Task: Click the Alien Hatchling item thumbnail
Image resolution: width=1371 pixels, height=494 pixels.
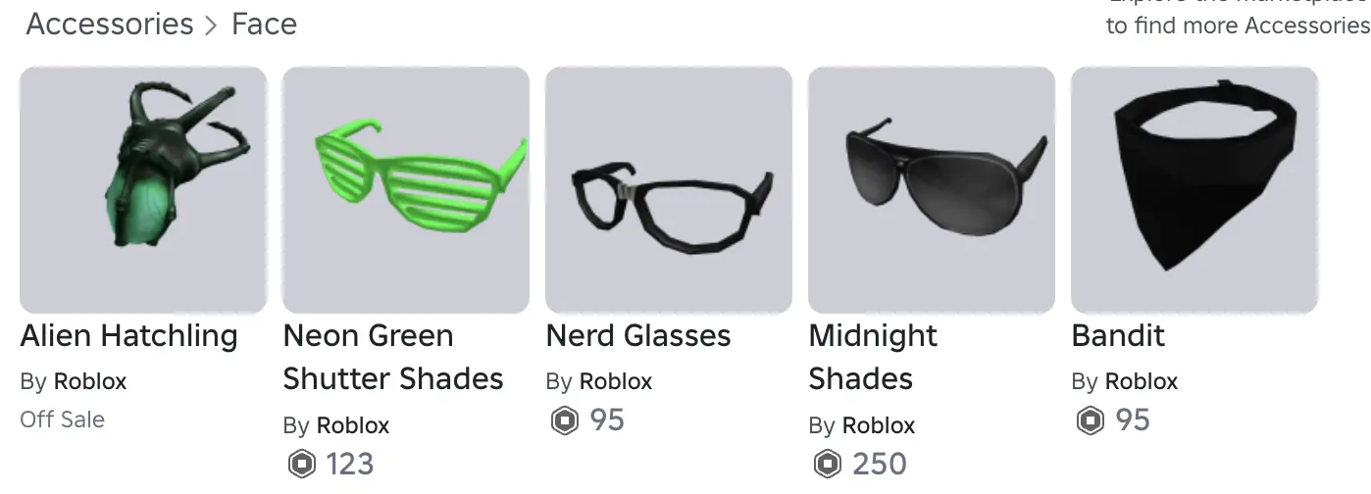Action: pos(143,189)
